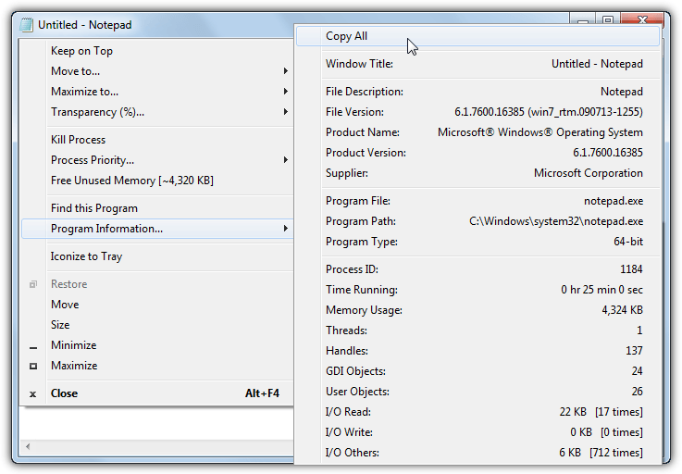682x474 pixels.
Task: Click the Restore icon in window menu
Action: [x=33, y=284]
